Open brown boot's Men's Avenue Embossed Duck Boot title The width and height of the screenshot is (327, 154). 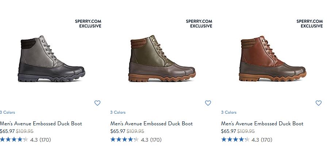click(x=262, y=123)
